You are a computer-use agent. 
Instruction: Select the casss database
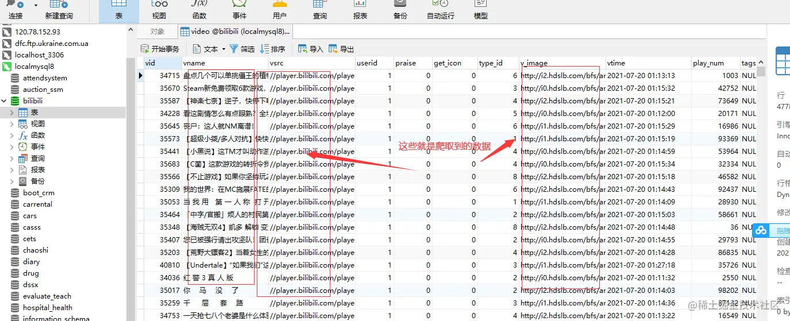tap(32, 227)
